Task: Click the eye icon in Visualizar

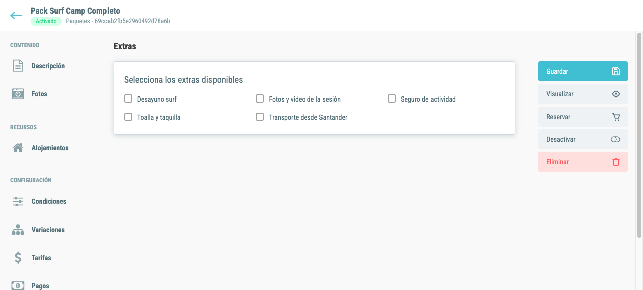Action: coord(616,94)
